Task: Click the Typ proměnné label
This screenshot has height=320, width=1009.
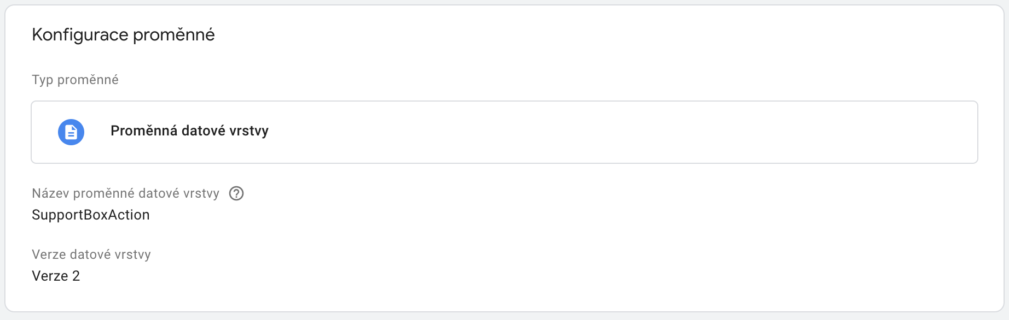Action: [75, 80]
